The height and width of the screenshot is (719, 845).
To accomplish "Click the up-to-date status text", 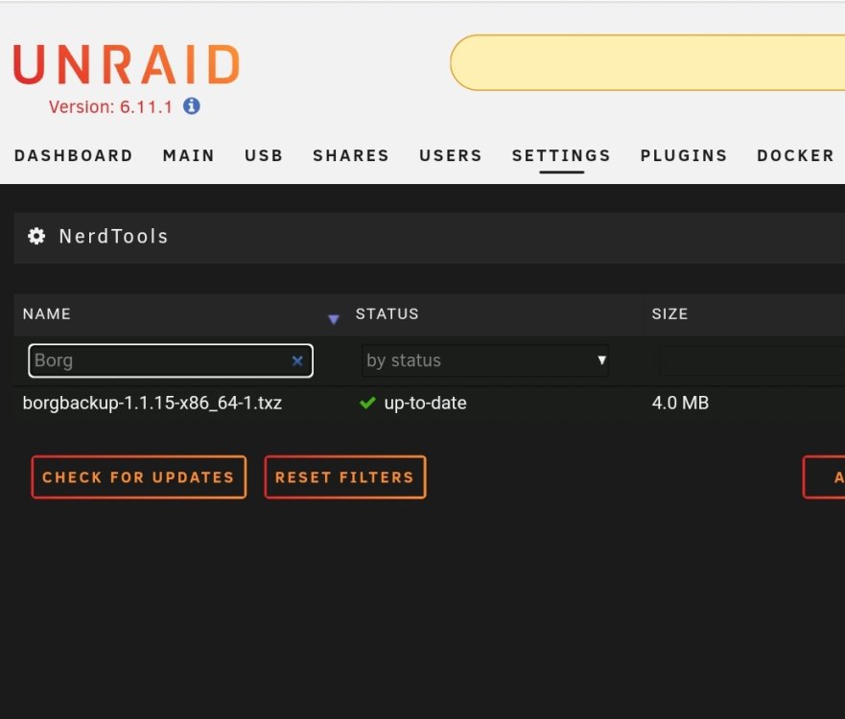I will tap(425, 403).
